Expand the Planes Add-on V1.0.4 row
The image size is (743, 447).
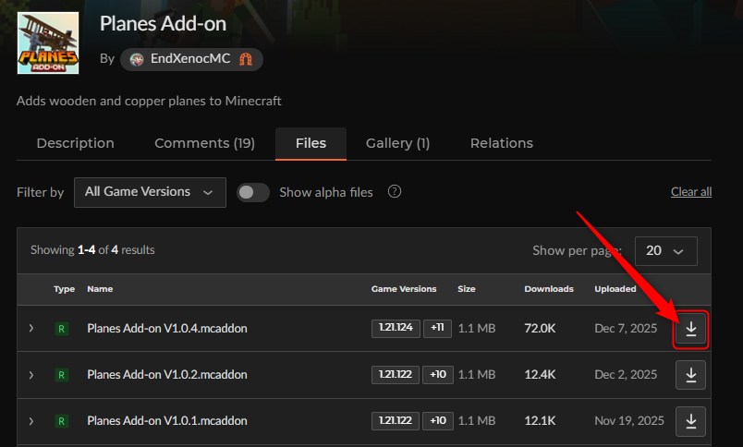tap(31, 328)
